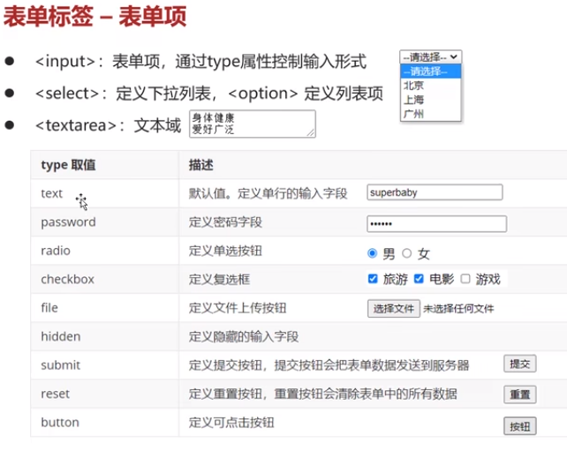The width and height of the screenshot is (567, 451).
Task: Select highlighted --请选择-- list option
Action: (x=429, y=71)
